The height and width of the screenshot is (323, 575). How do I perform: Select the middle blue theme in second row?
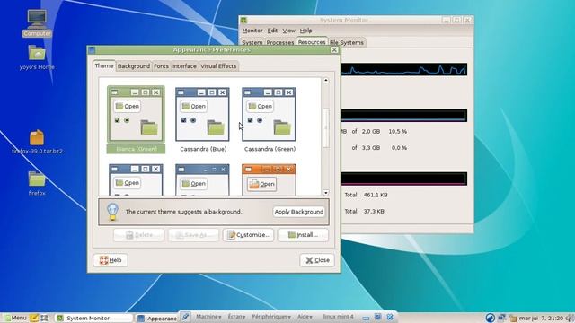pos(202,179)
